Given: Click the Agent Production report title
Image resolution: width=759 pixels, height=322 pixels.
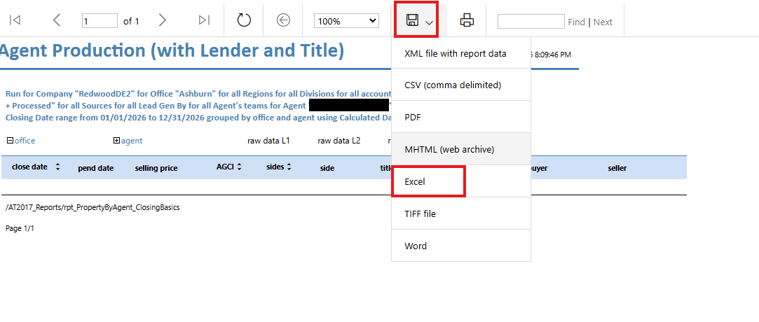Looking at the screenshot, I should click(172, 51).
